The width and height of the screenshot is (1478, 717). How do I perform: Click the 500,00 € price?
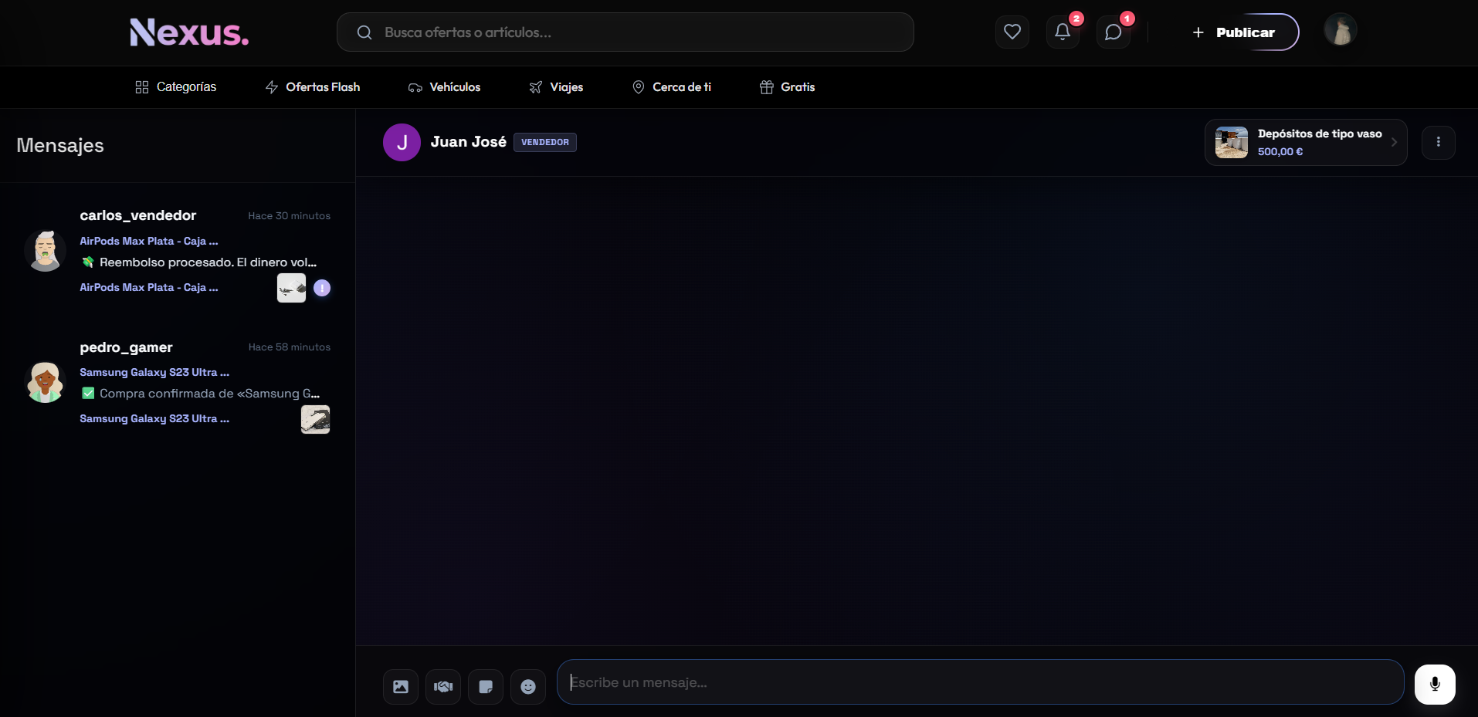click(1280, 152)
